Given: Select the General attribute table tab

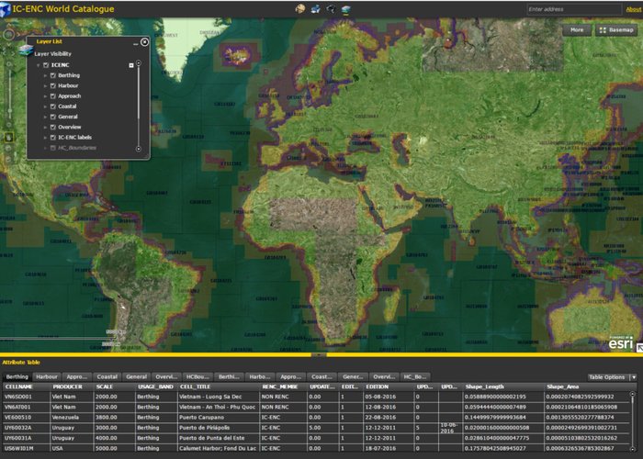Looking at the screenshot, I should pos(136,377).
